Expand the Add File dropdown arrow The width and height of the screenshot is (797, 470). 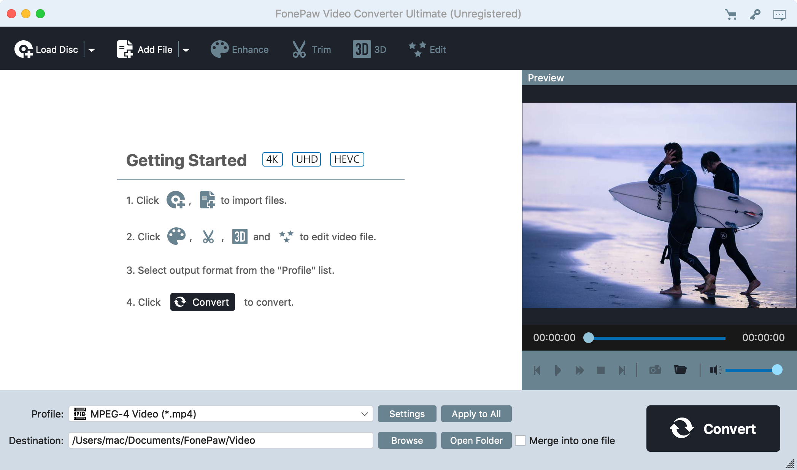click(186, 49)
